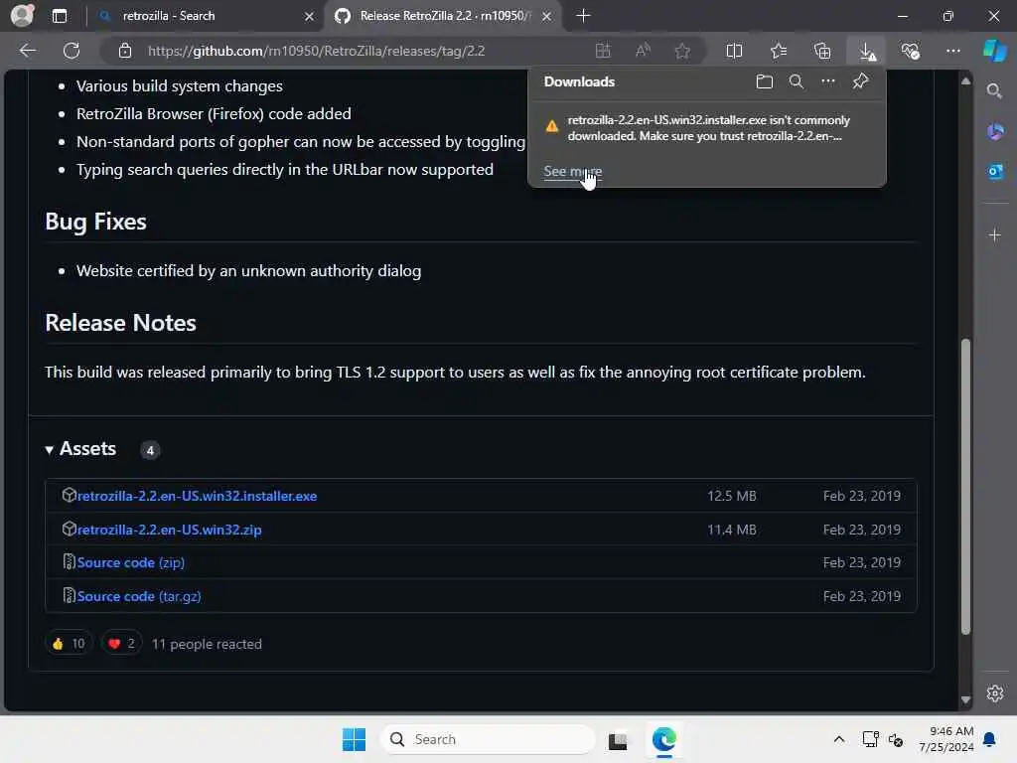The height and width of the screenshot is (763, 1017).
Task: Click the page vertical scrollbar thumb
Action: (x=965, y=487)
